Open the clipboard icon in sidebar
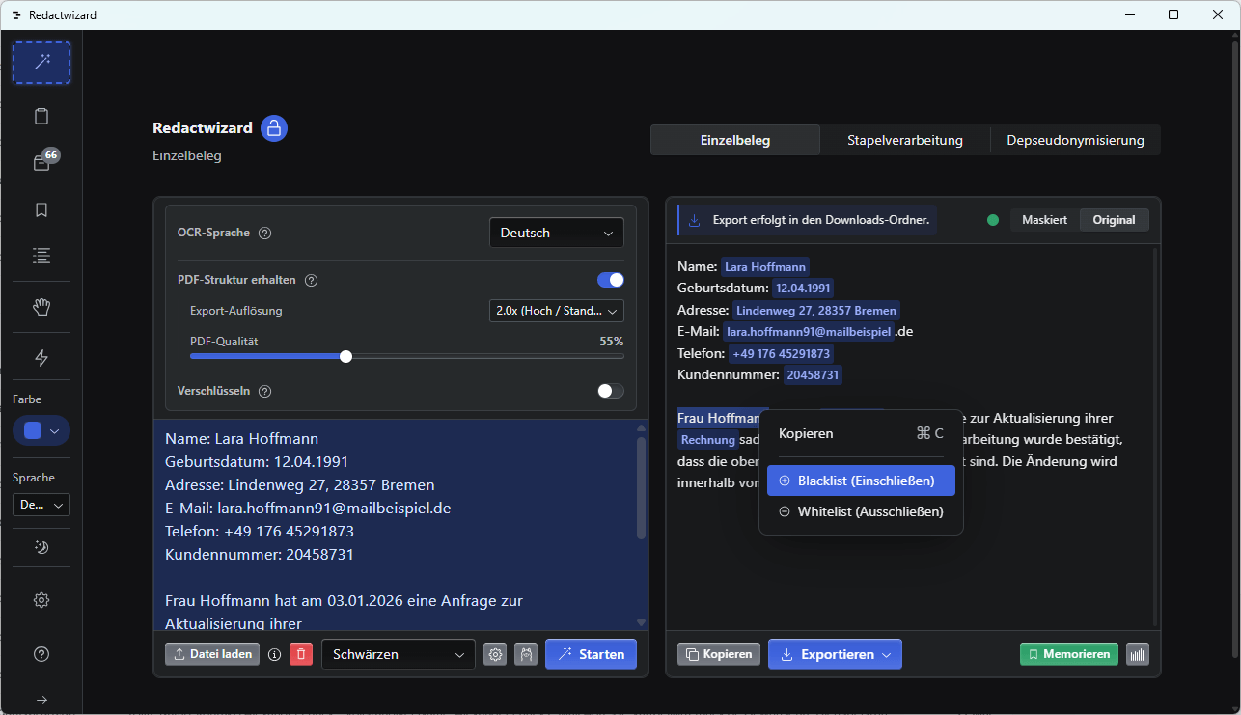This screenshot has width=1241, height=715. click(41, 117)
